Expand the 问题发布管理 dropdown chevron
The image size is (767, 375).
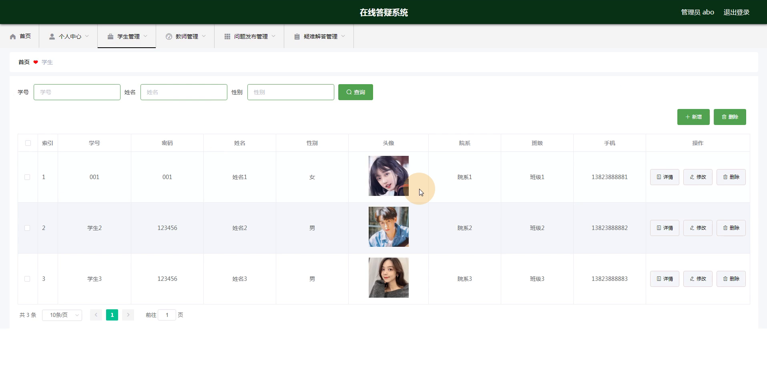tap(273, 36)
